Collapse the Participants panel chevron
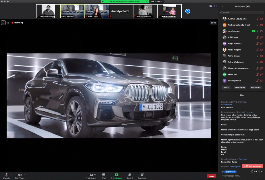Viewport: 265px width, 180px height. pos(222,6)
